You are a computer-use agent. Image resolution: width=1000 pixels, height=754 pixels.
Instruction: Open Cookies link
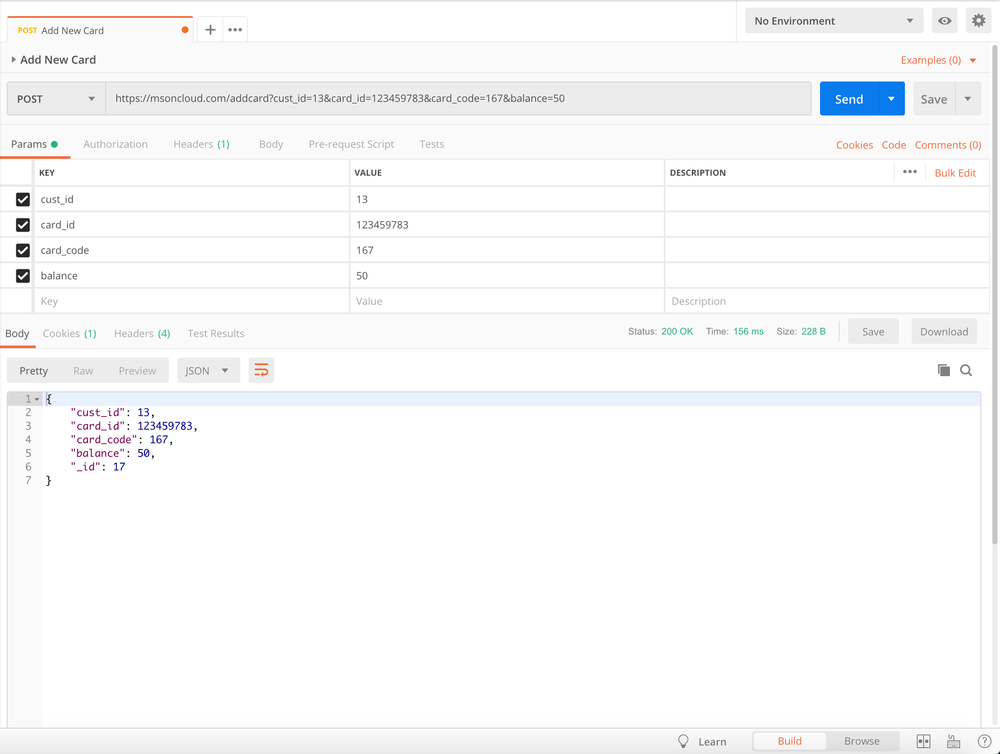coord(854,145)
